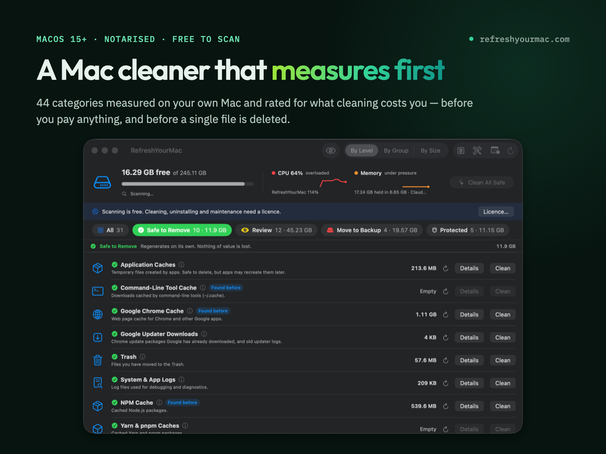Click the trash list toolbar icon
The width and height of the screenshot is (606, 454).
461,151
